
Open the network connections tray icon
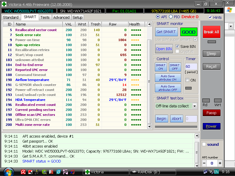(205, 172)
